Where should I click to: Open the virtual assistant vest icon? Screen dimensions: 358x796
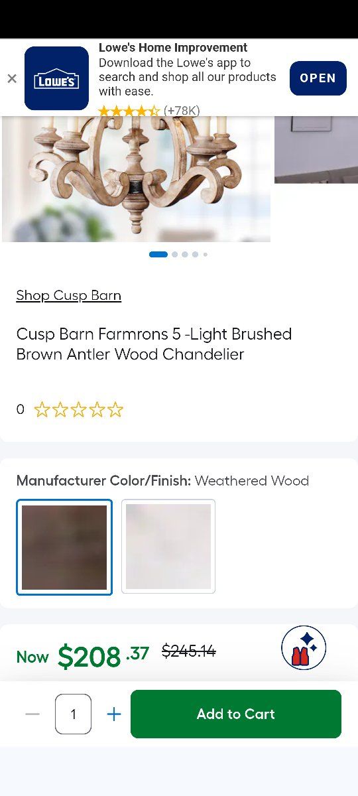[x=304, y=647]
